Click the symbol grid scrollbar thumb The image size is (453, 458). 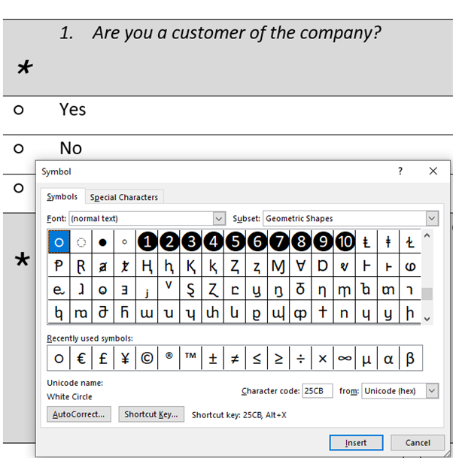[x=427, y=294]
